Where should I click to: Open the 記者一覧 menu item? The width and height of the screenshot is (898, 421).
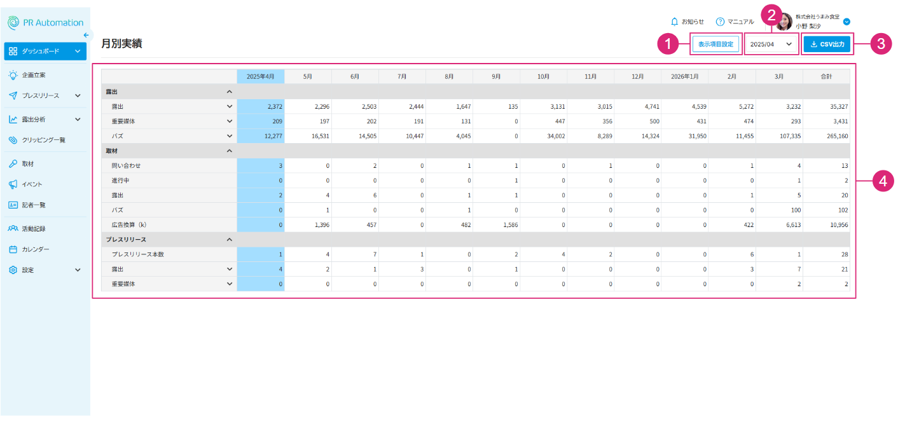click(x=34, y=205)
